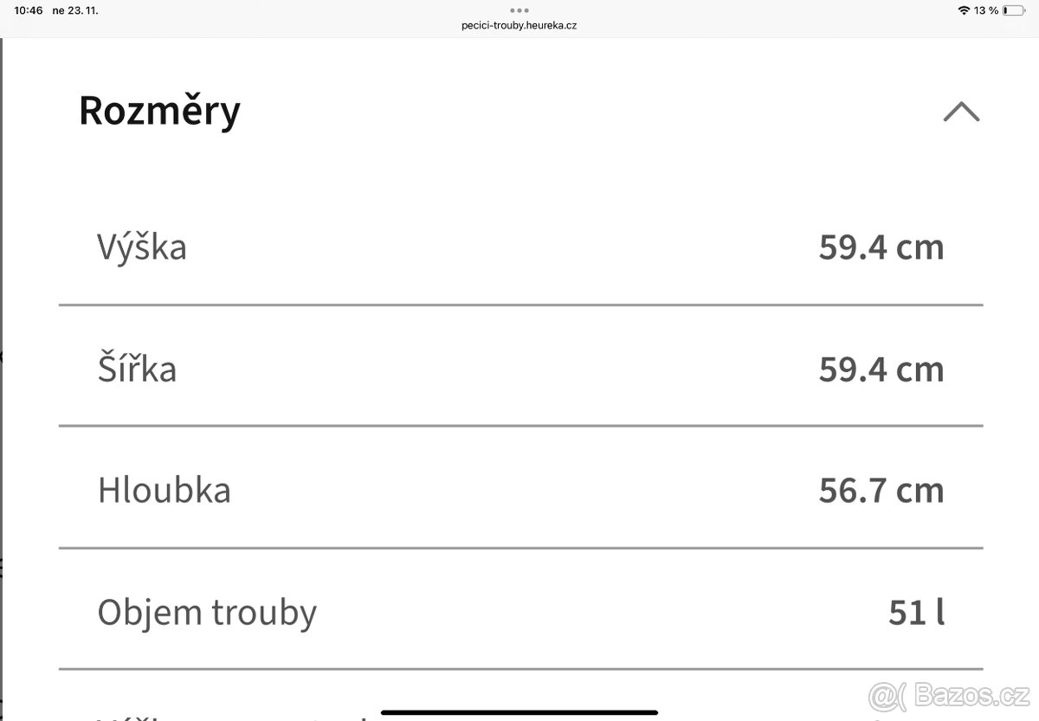Tap the home indicator bar at screen bottom
The height and width of the screenshot is (721, 1039).
click(519, 711)
